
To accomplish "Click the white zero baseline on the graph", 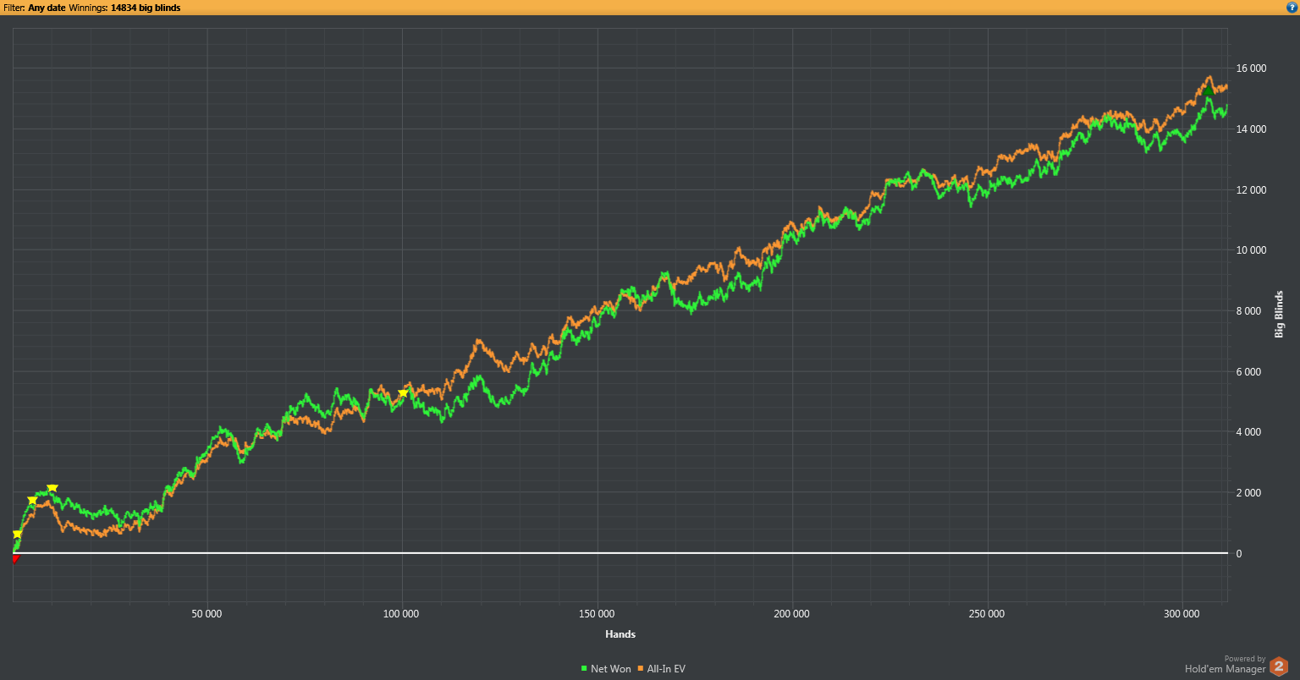I will point(620,553).
